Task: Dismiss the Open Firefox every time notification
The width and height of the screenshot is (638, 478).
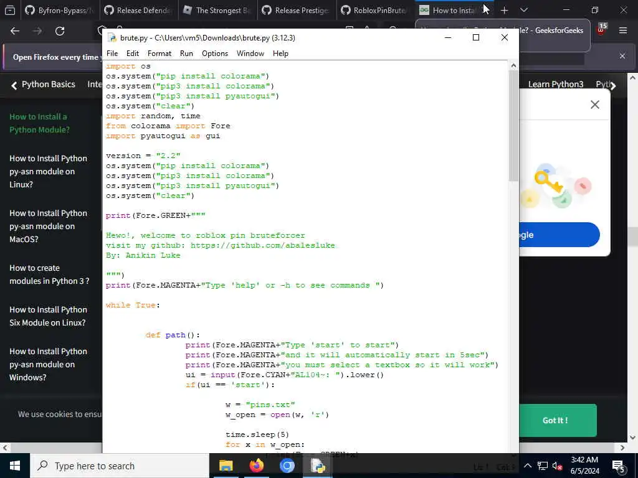Action: (x=622, y=56)
